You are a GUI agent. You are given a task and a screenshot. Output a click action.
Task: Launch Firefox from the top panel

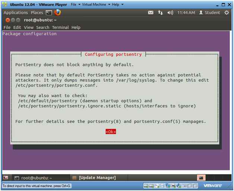click(x=57, y=13)
